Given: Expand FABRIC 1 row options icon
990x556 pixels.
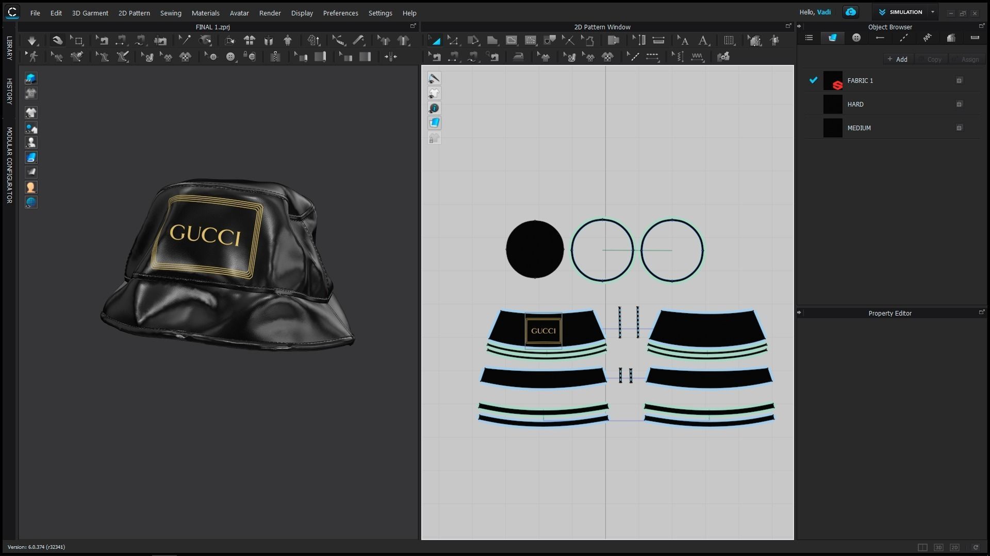Looking at the screenshot, I should click(x=959, y=81).
